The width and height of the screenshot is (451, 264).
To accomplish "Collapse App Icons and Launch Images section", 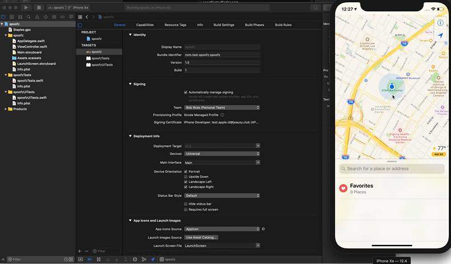I will click(130, 220).
